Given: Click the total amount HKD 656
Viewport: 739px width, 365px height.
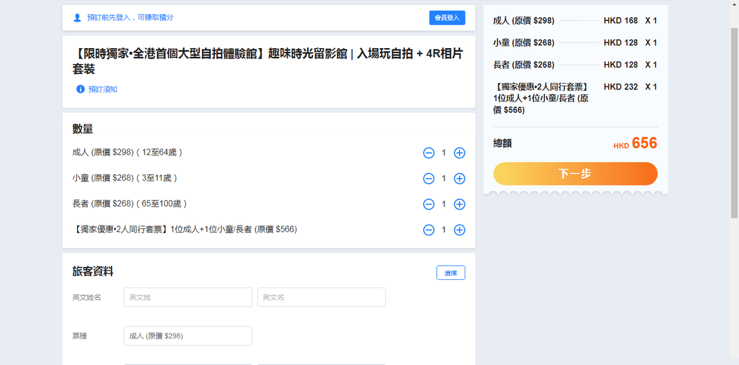Looking at the screenshot, I should click(636, 144).
